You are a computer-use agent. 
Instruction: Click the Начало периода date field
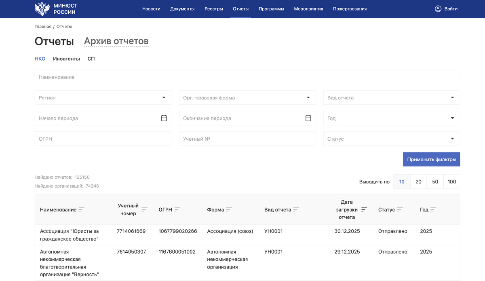pyautogui.click(x=103, y=118)
